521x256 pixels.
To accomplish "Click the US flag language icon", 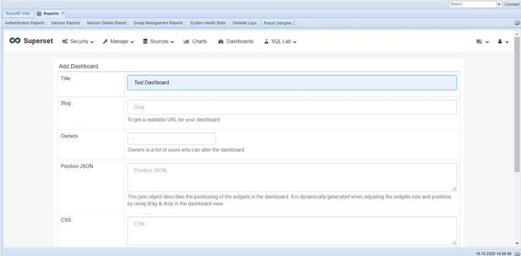I will (x=479, y=42).
